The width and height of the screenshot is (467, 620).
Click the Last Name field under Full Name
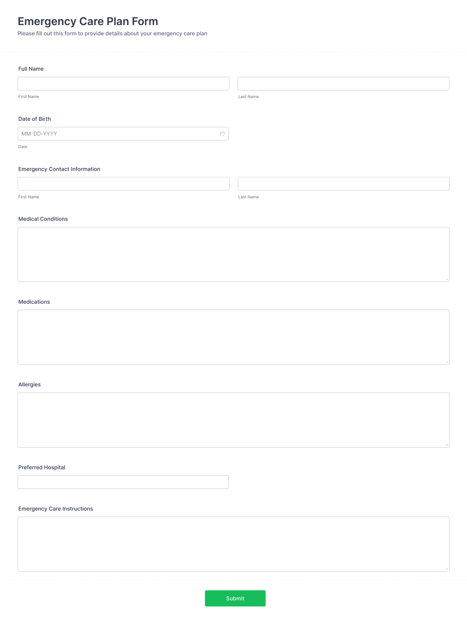pyautogui.click(x=343, y=83)
